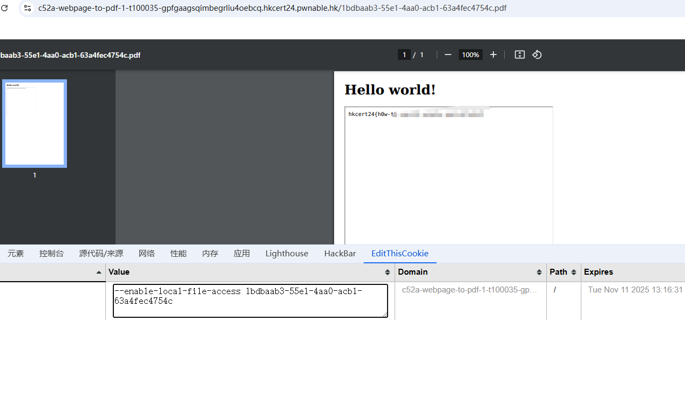Viewport: 685px width, 395px height.
Task: Open the 网络 network tab
Action: [x=146, y=254]
